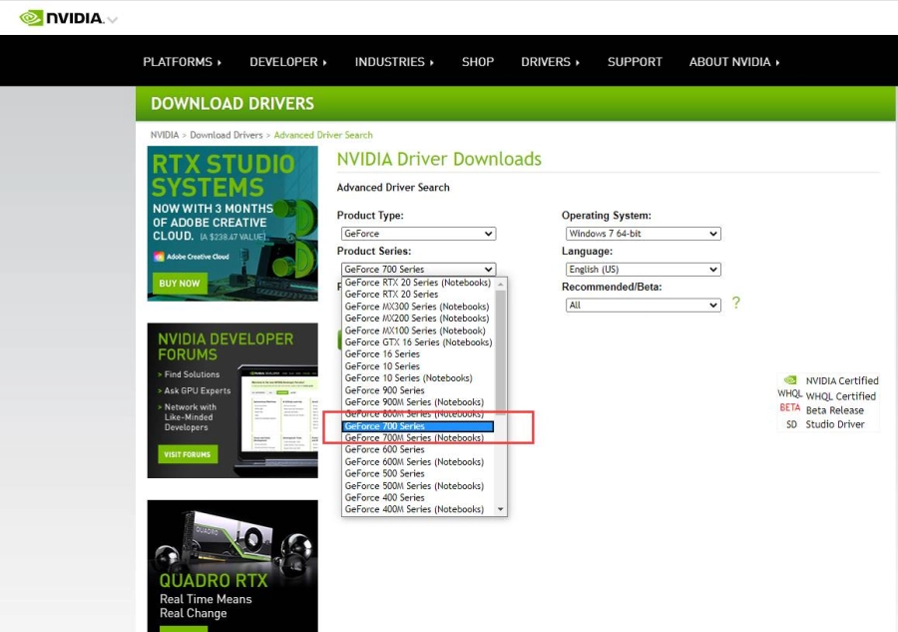
Task: Click the green question mark help icon
Action: [x=737, y=303]
